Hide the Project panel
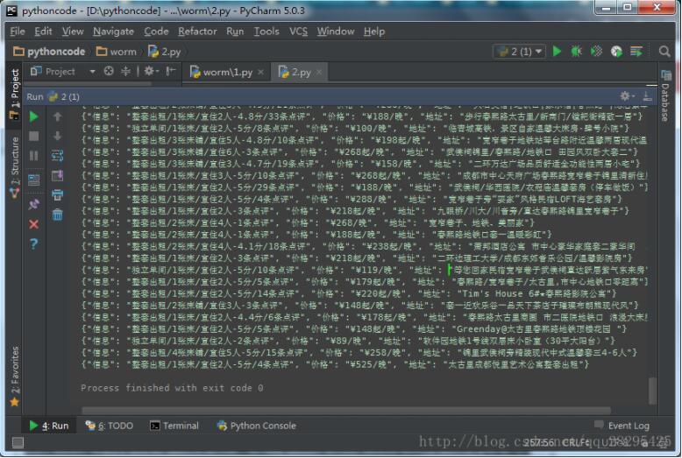The image size is (682, 458). point(170,71)
